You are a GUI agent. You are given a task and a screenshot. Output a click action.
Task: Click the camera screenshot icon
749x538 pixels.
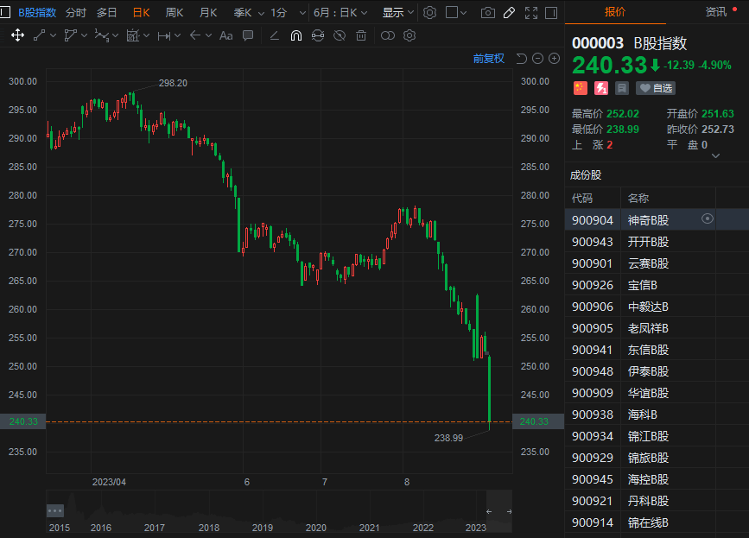coord(488,13)
